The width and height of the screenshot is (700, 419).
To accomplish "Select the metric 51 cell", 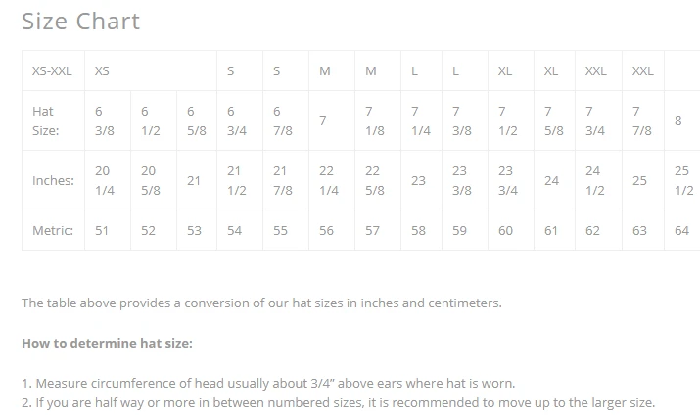I will pos(102,231).
